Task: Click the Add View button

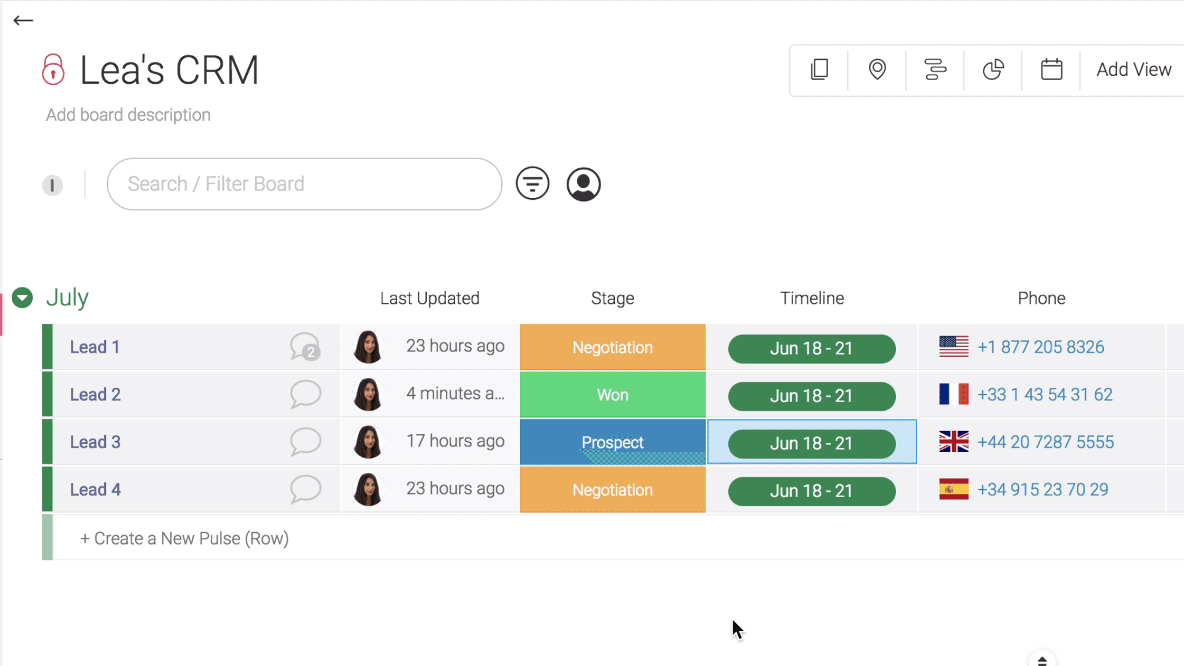Action: [x=1133, y=70]
